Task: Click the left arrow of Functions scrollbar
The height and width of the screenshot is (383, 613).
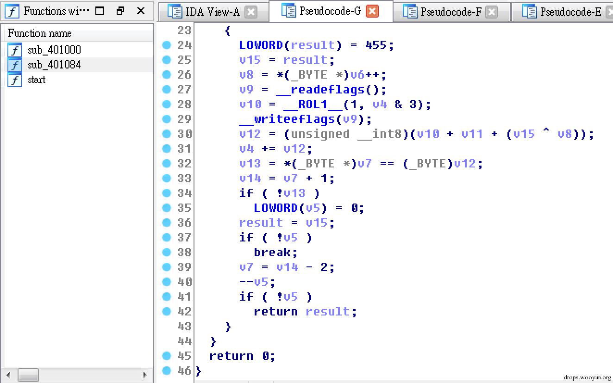Action: coord(9,375)
